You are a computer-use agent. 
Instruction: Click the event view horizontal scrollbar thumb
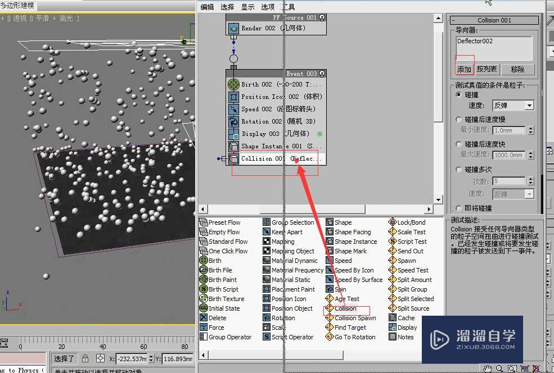click(x=312, y=209)
